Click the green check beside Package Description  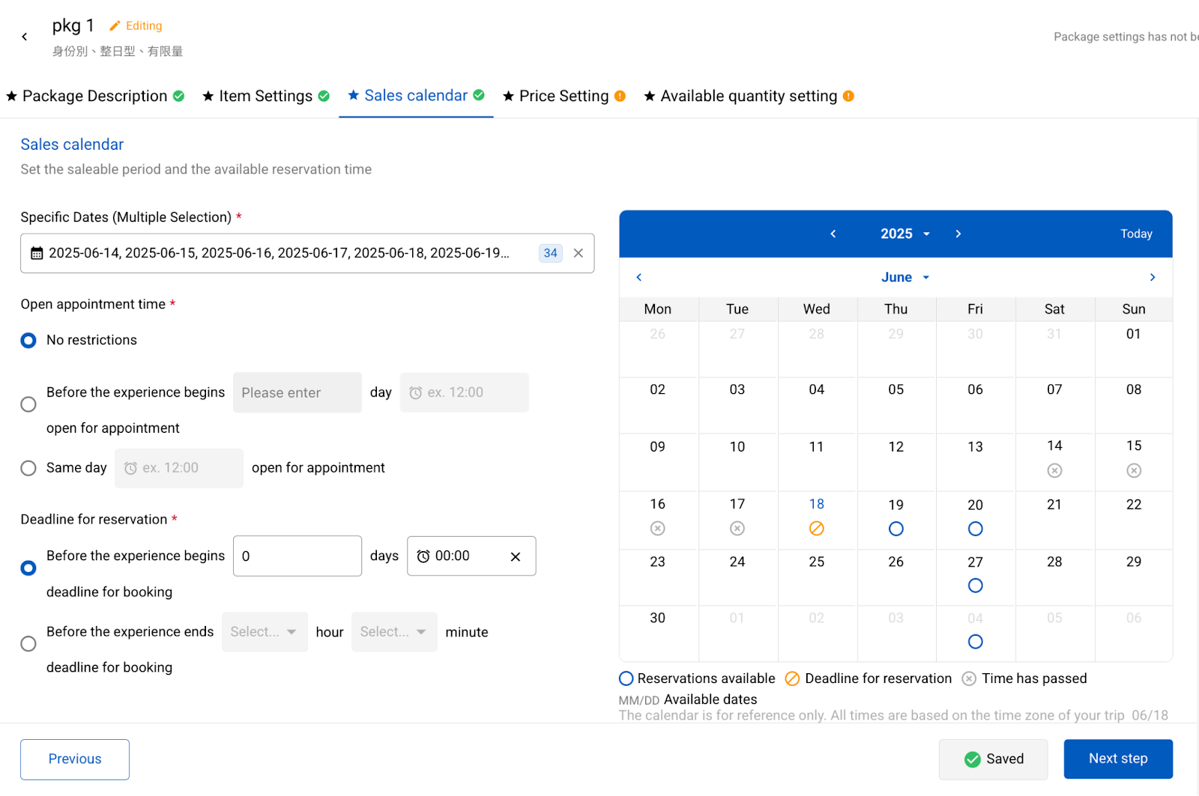click(x=178, y=96)
